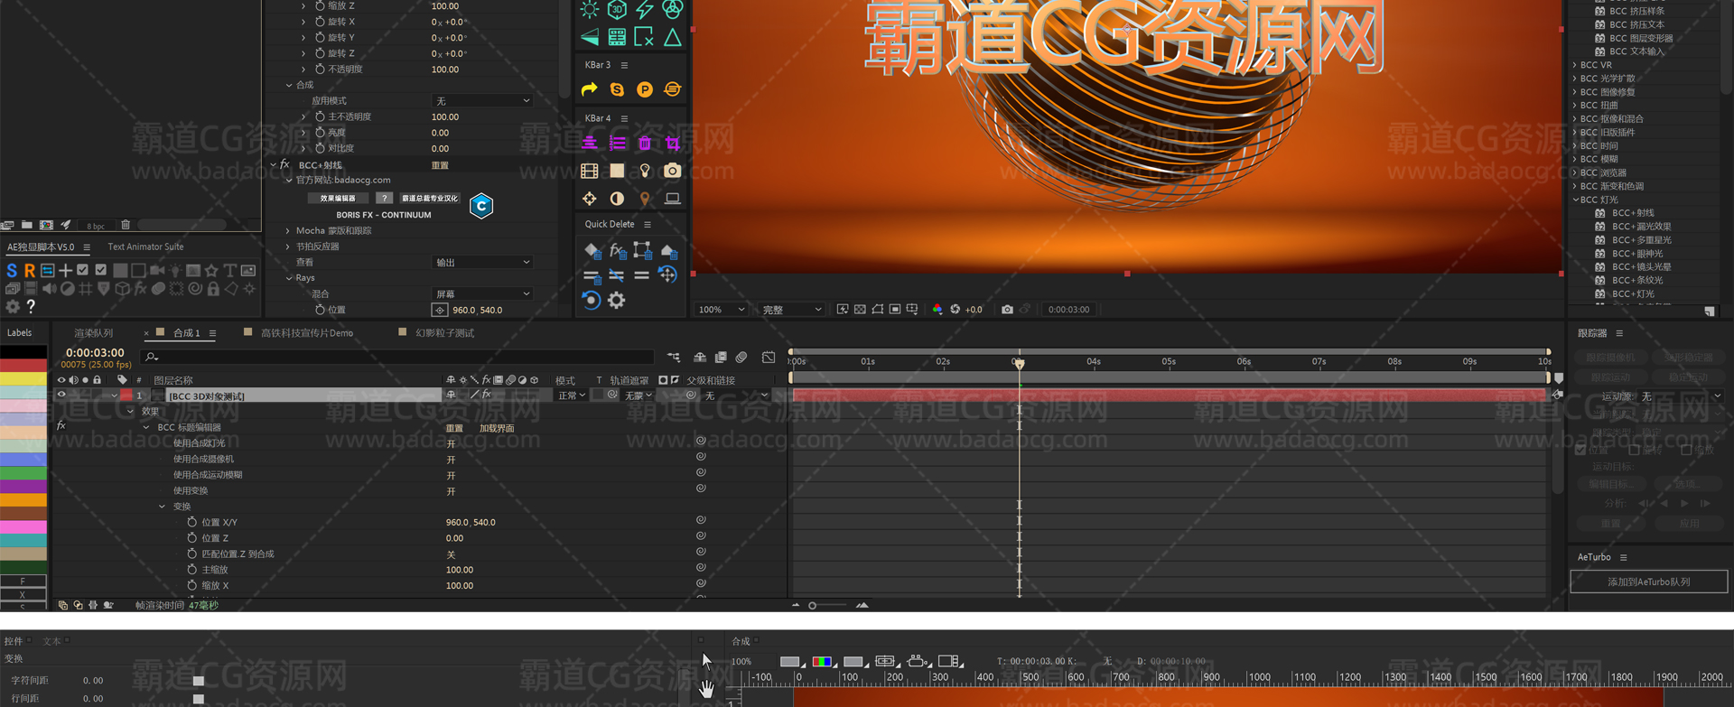Open the 应用模式 dropdown set to 无

click(x=482, y=101)
